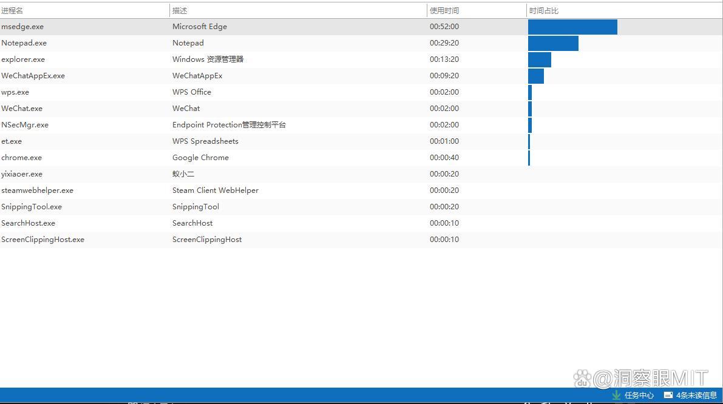The image size is (723, 404).
Task: Select the NSecMgr.exe process row
Action: 25,125
